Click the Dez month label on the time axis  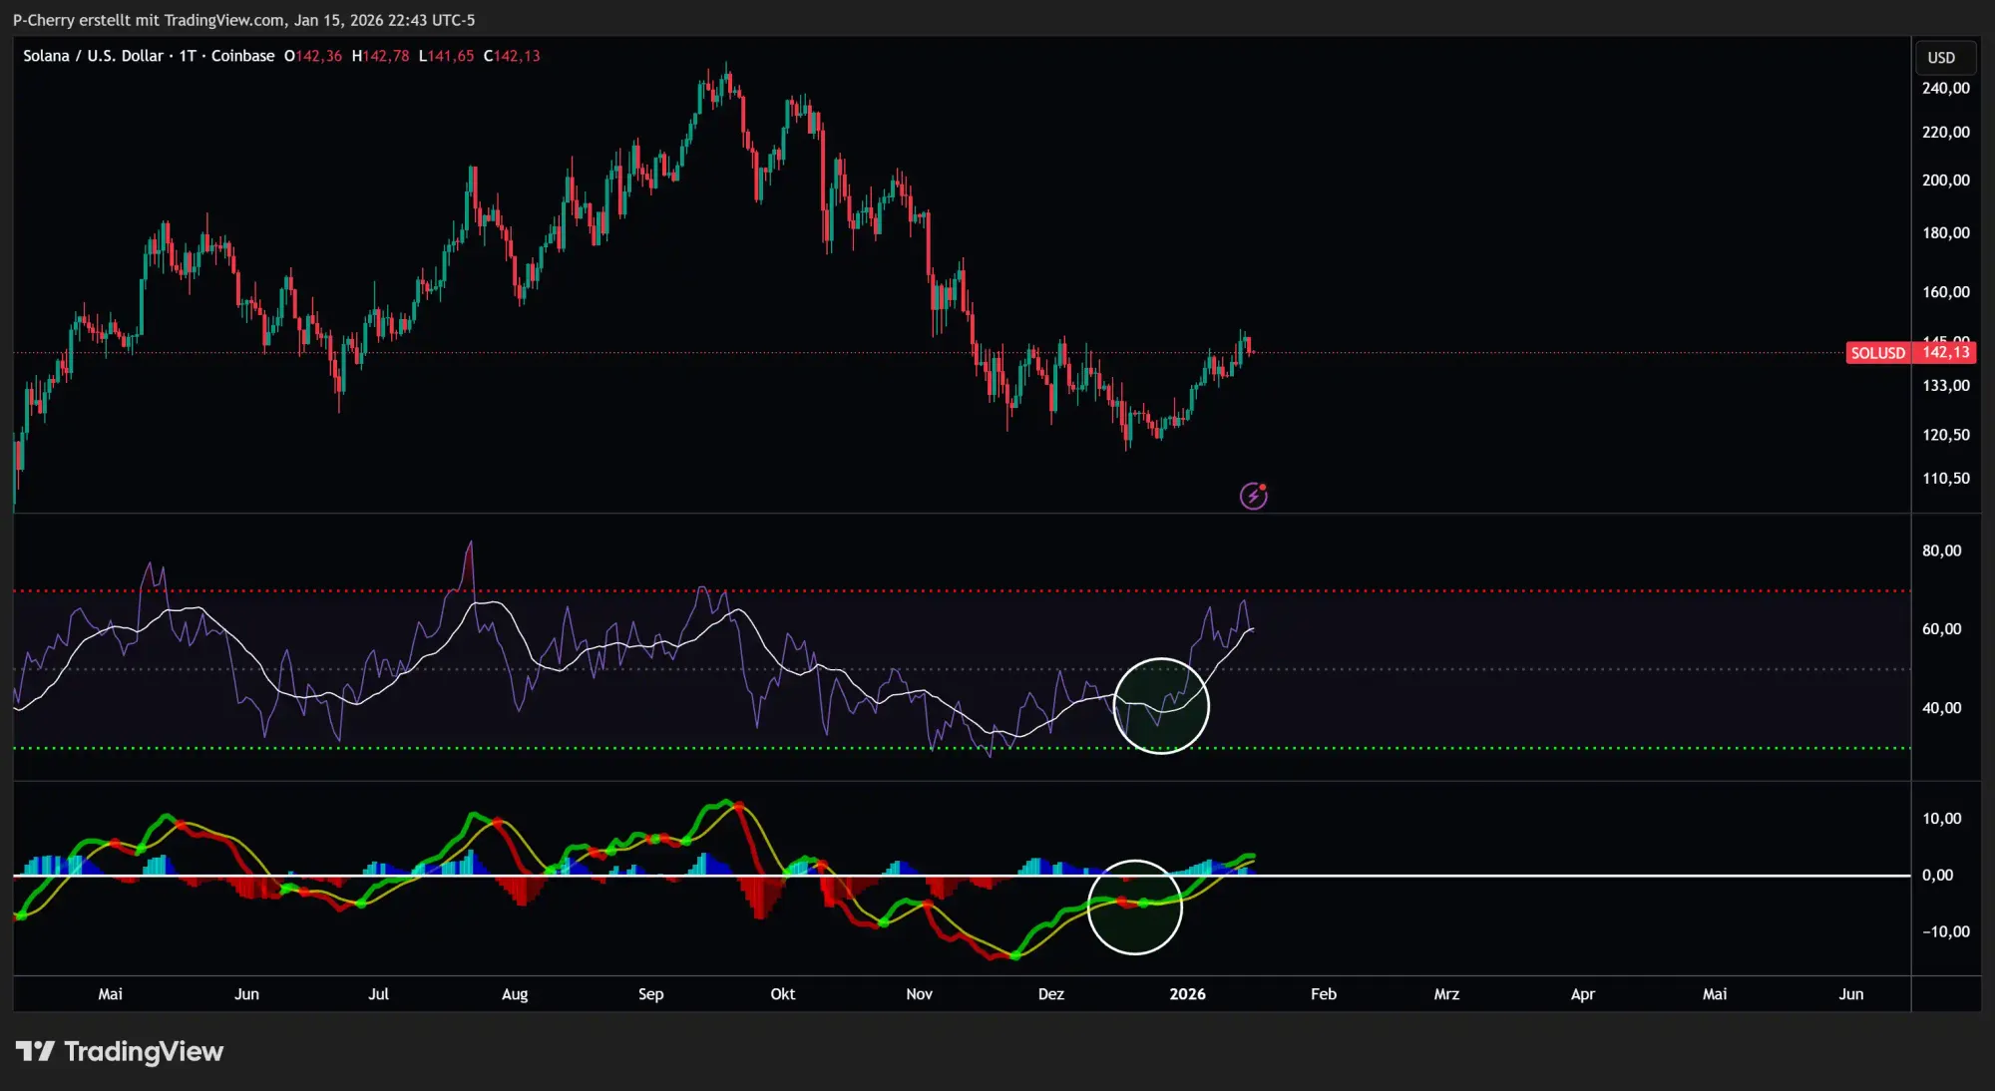[x=1051, y=993]
